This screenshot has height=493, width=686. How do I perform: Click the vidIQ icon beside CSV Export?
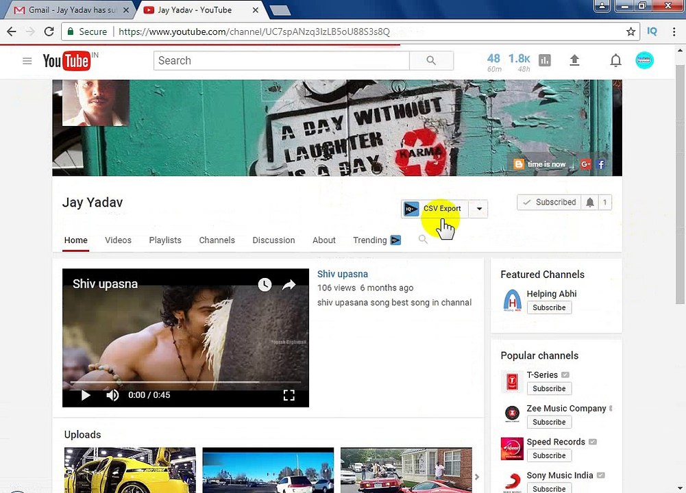(411, 209)
